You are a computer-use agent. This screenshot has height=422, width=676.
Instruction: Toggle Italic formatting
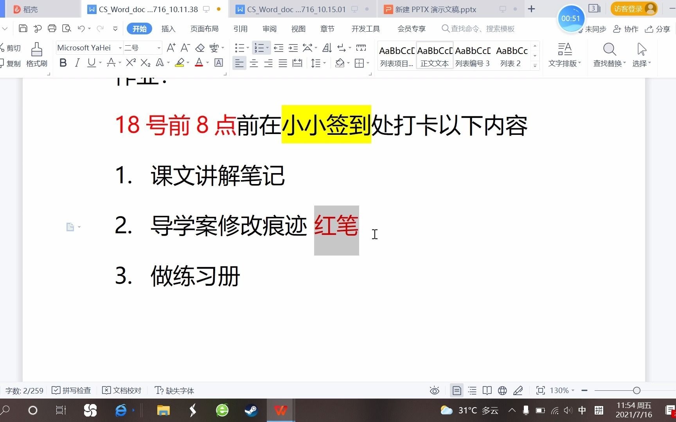tap(77, 63)
